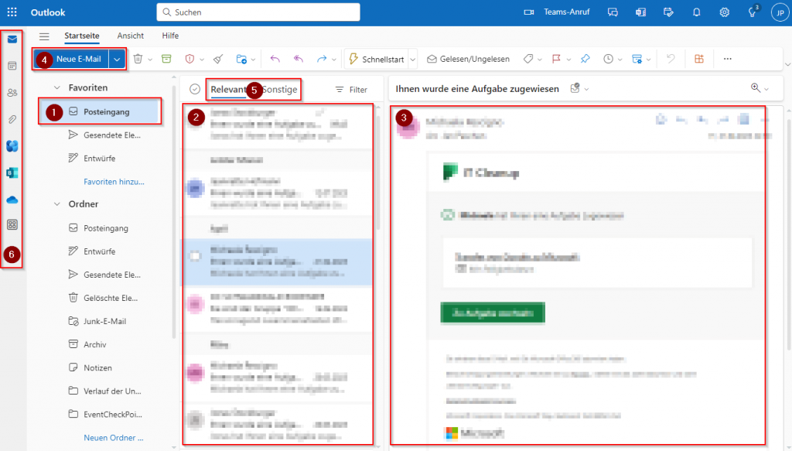Collapse the Favoriten folder group
The image size is (792, 451).
57,87
